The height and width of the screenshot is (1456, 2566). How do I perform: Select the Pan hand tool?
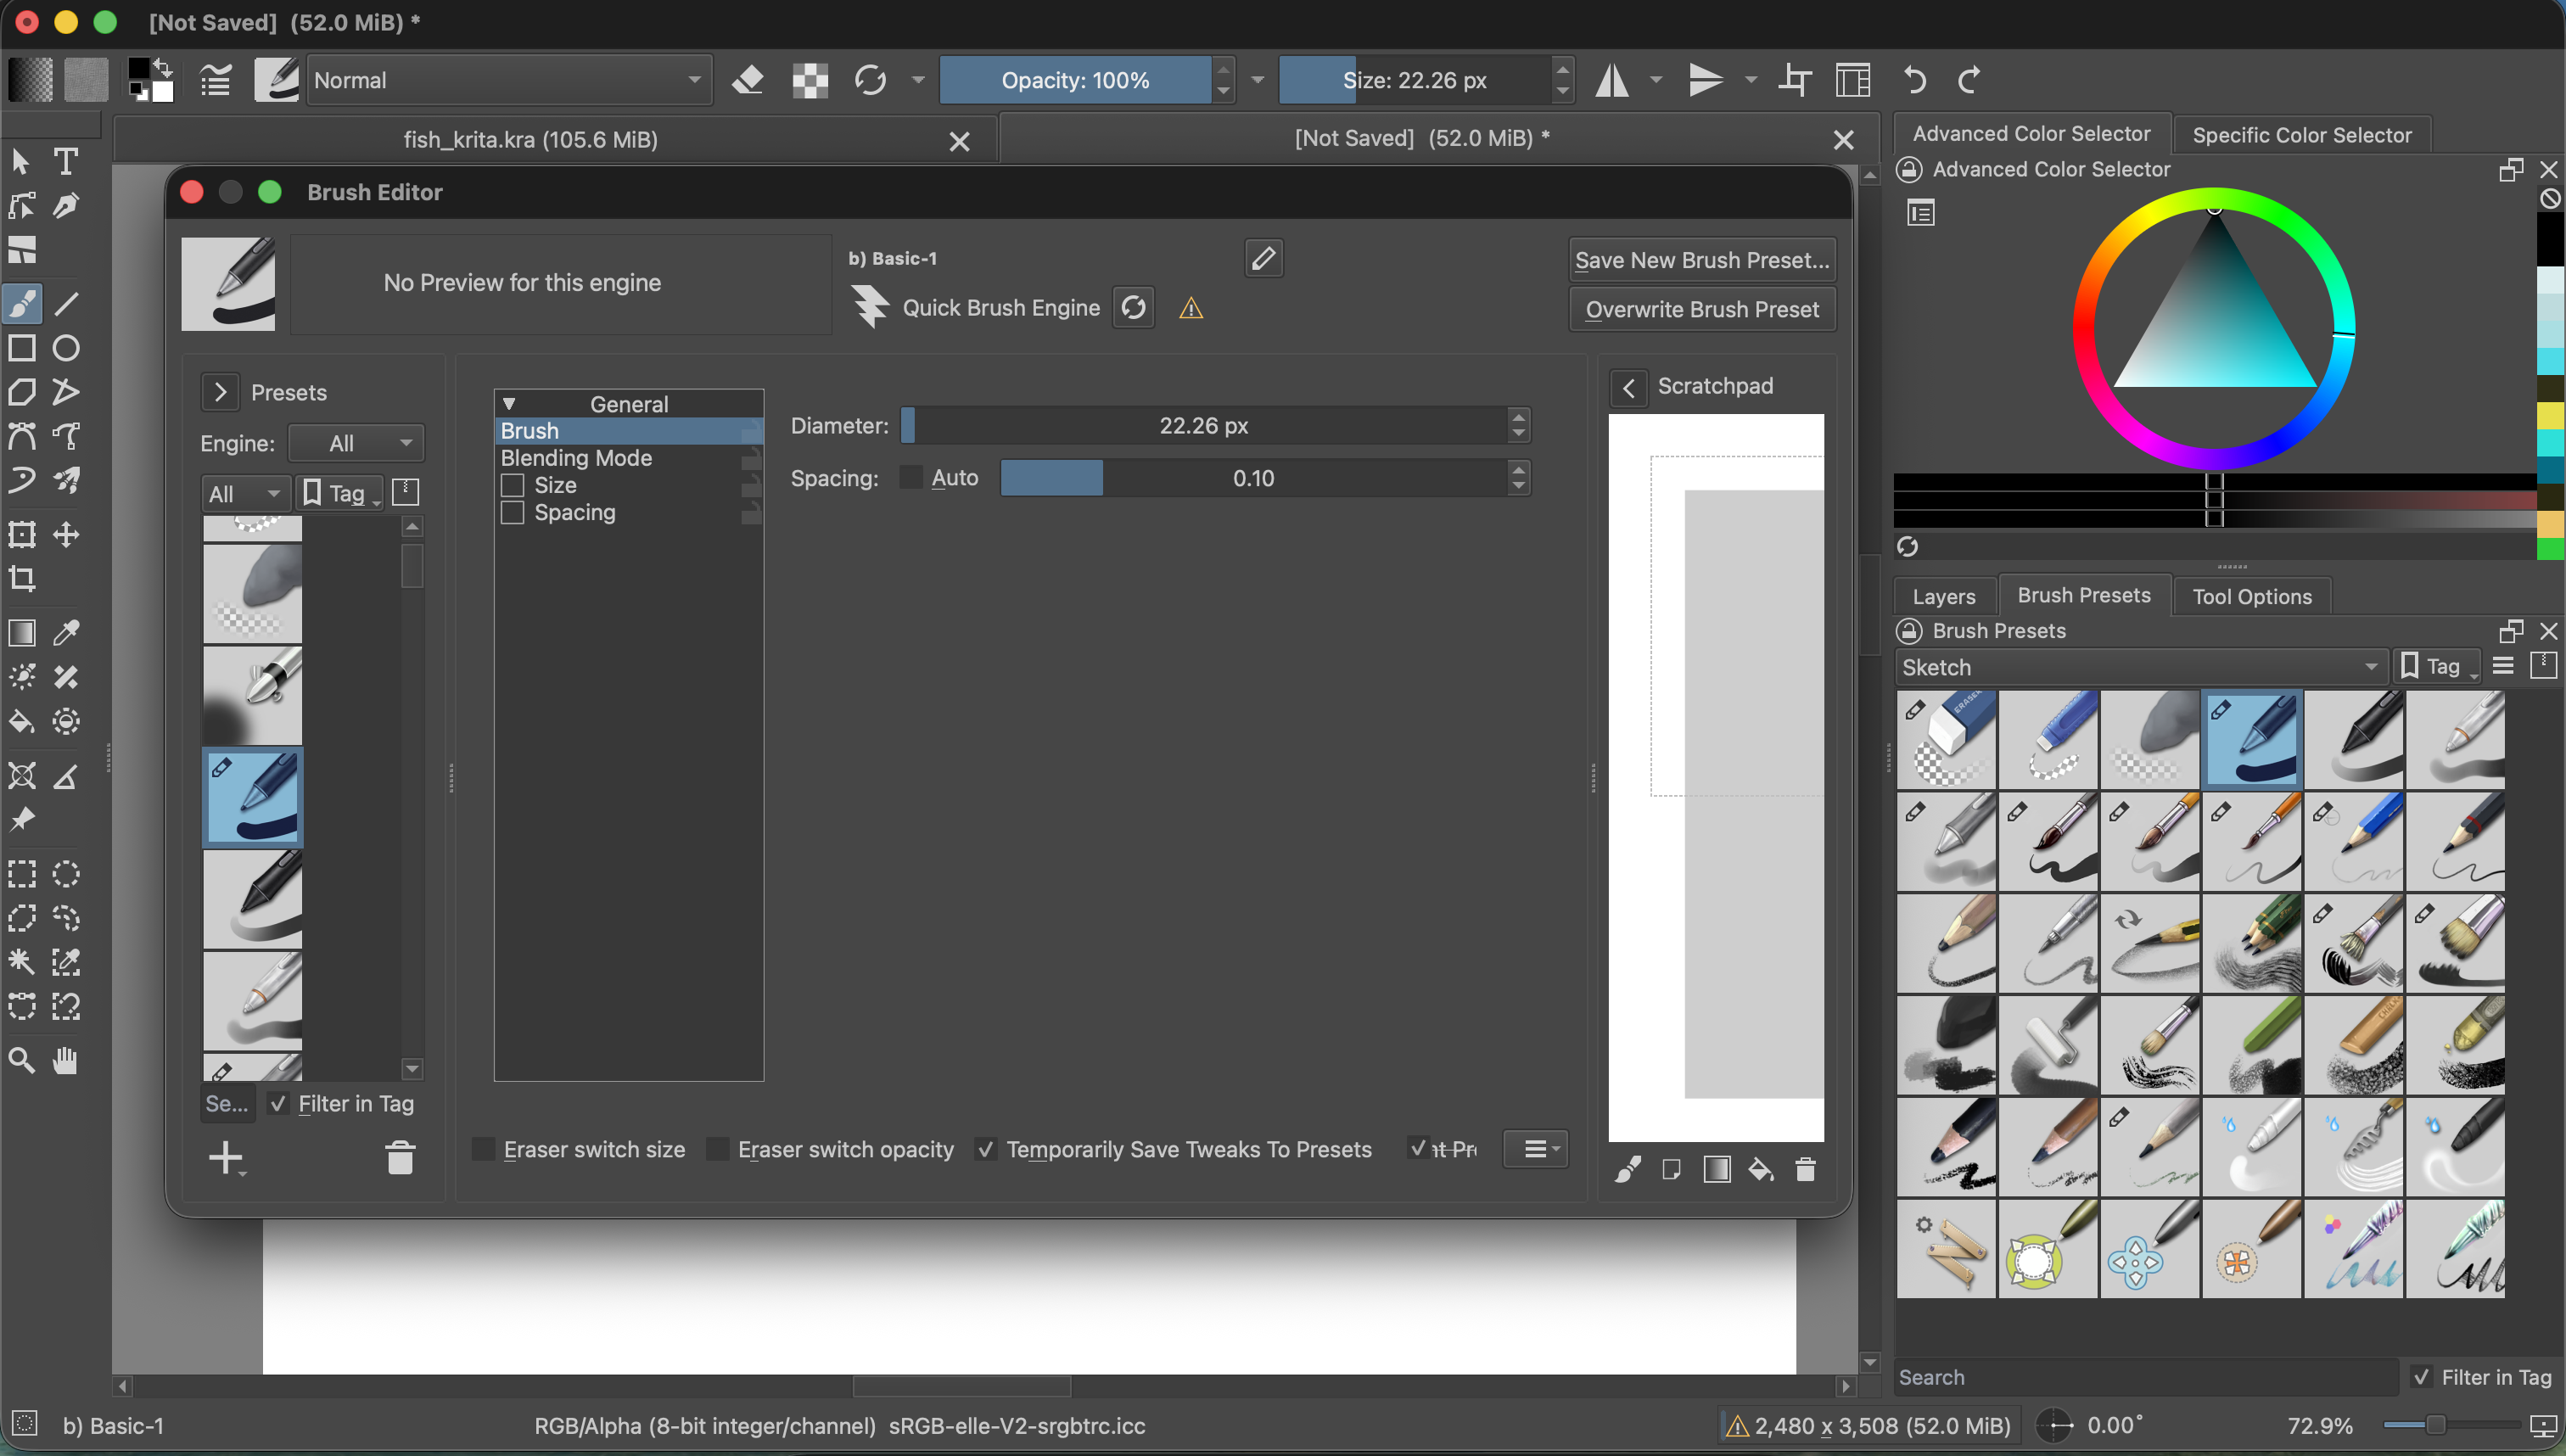coord(66,1060)
